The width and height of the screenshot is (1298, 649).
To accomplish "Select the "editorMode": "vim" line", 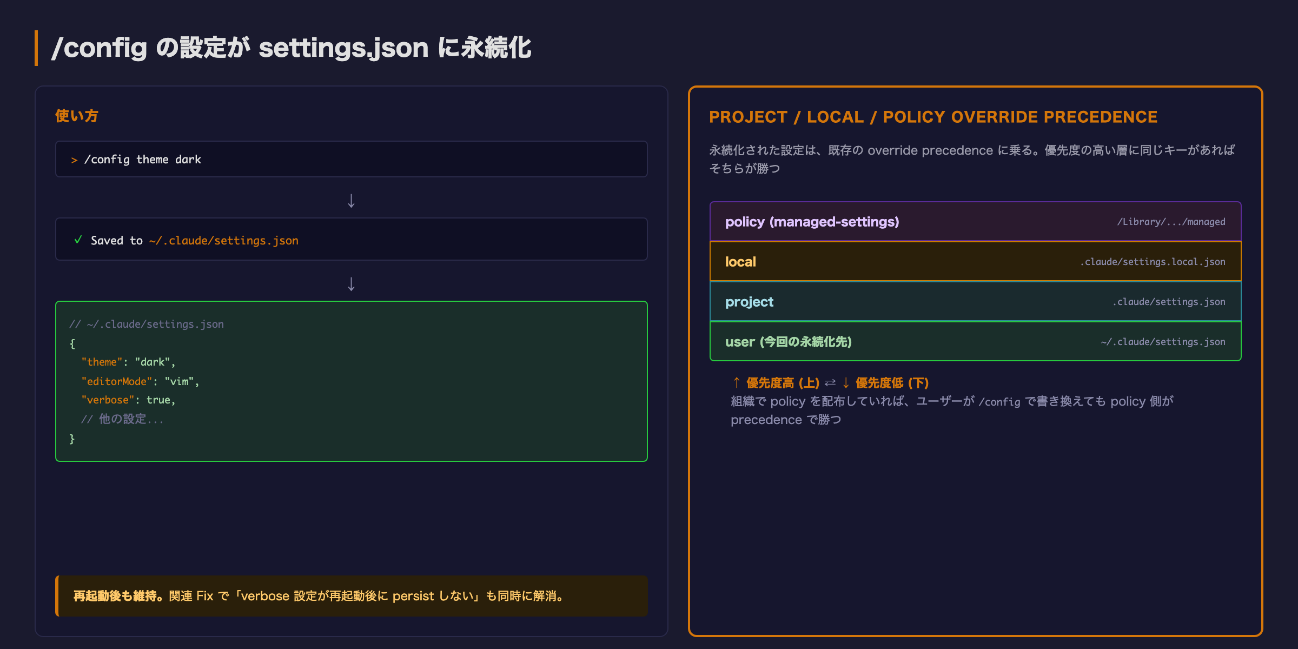I will click(x=140, y=381).
